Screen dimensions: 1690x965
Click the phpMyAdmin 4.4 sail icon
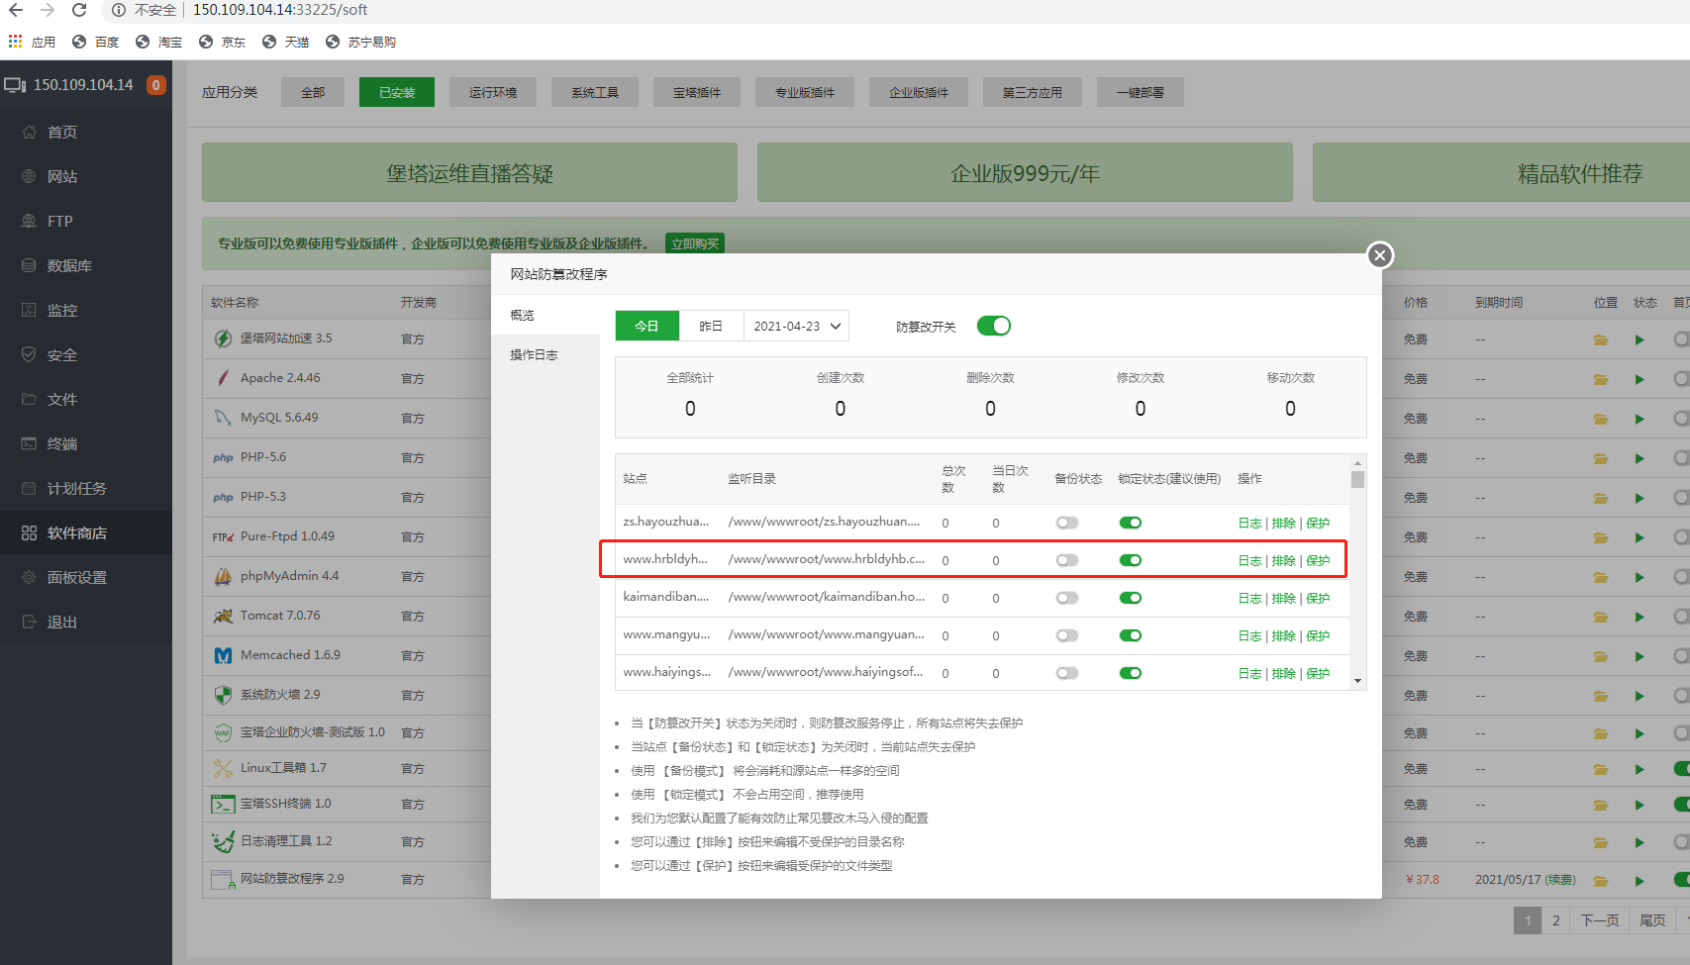pyautogui.click(x=223, y=576)
